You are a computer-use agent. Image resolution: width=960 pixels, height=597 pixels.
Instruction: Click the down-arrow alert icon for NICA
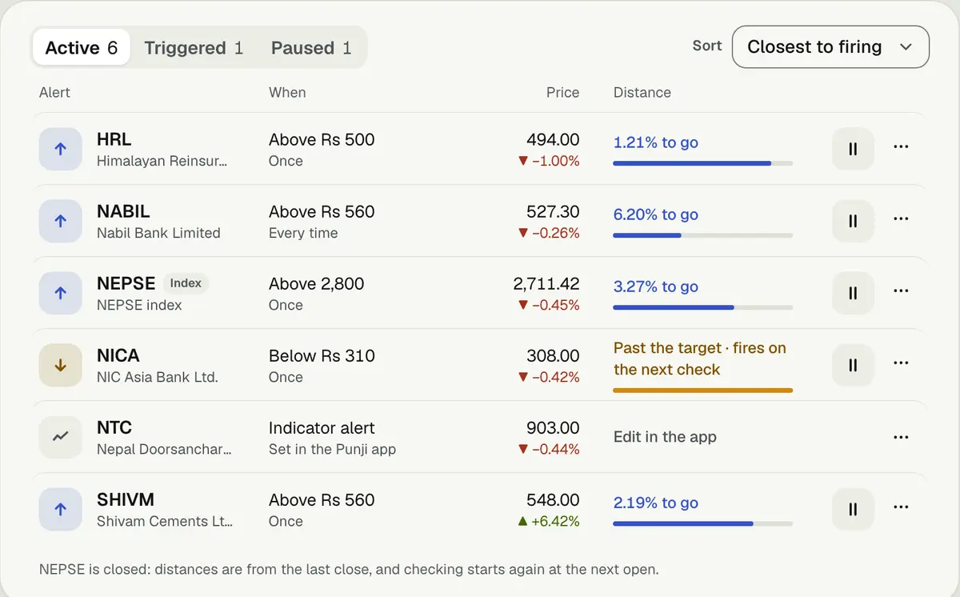pos(60,365)
